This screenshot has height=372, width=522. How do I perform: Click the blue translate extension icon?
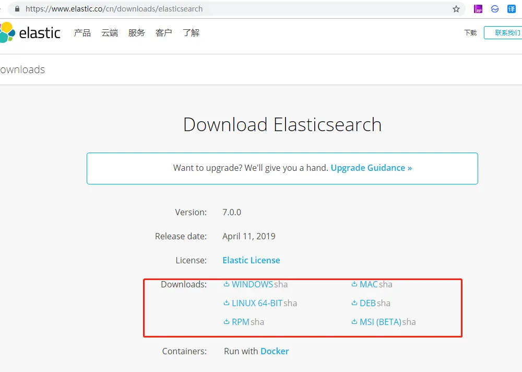click(512, 9)
